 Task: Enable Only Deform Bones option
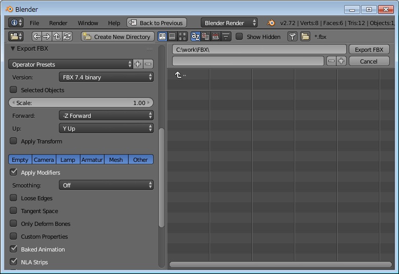13,223
